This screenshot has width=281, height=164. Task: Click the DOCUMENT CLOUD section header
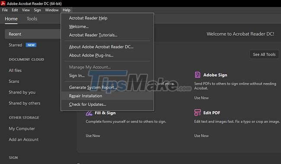tap(26, 60)
